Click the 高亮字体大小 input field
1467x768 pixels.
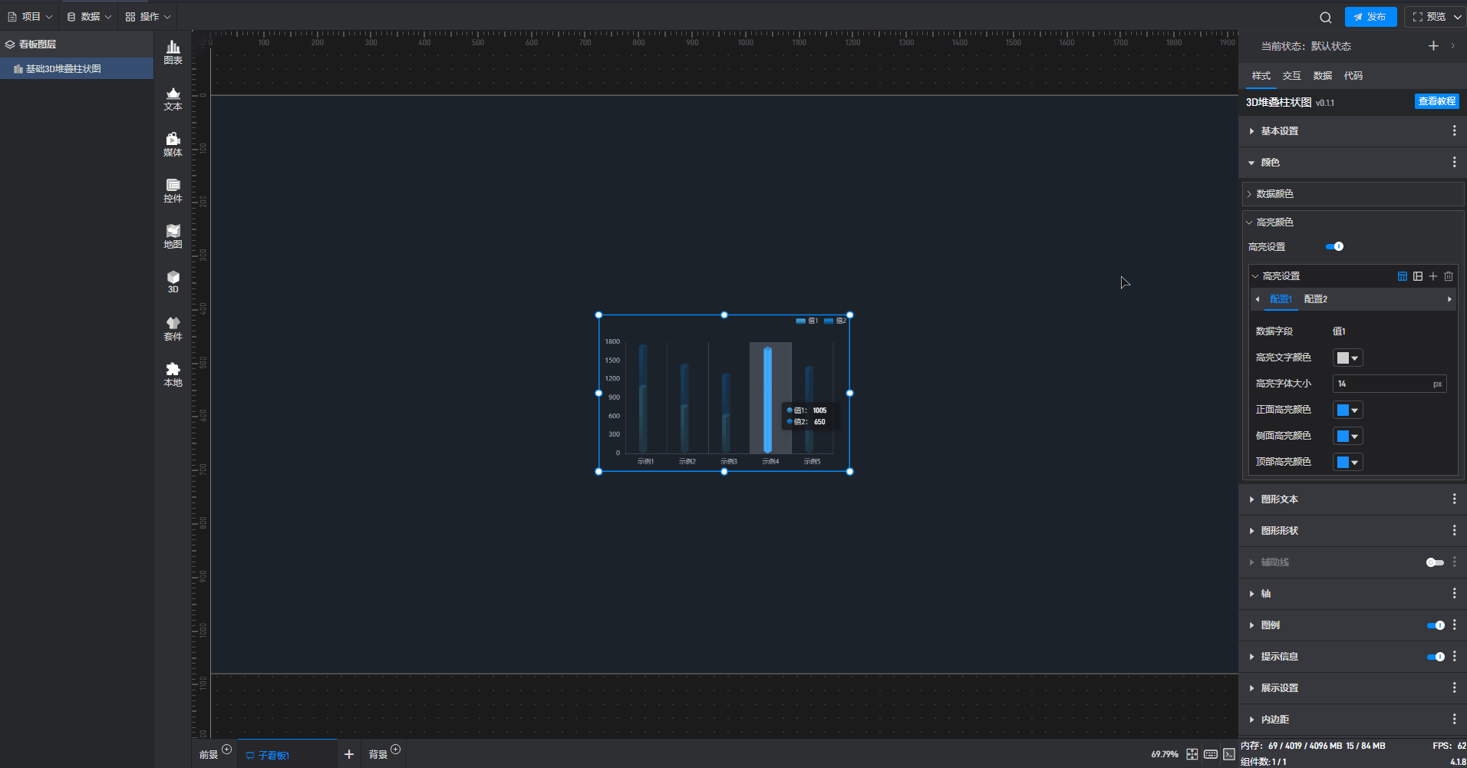click(x=1381, y=384)
